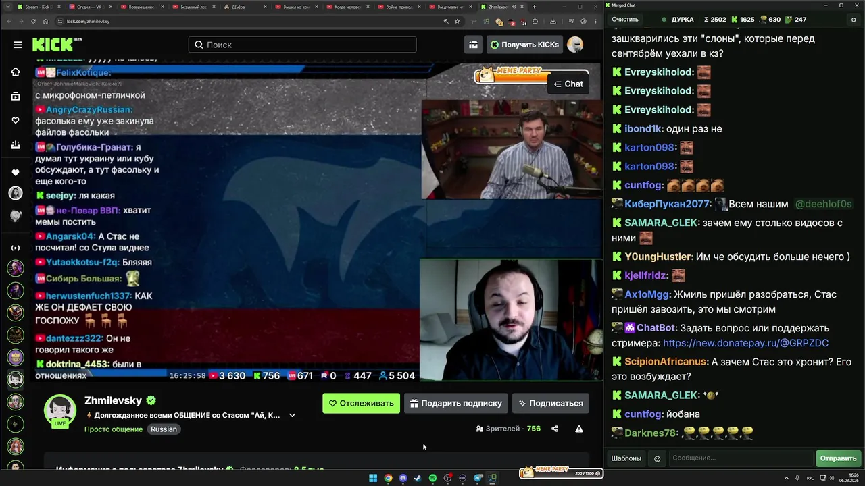Screen dimensions: 865x486
Task: Open the emoji picker in chat
Action: pos(657,459)
